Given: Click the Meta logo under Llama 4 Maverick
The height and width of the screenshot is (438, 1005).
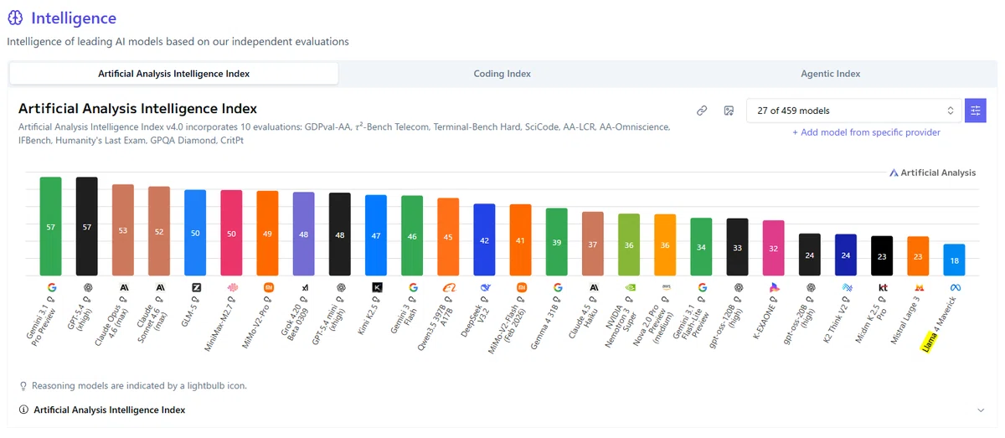Looking at the screenshot, I should tap(954, 286).
